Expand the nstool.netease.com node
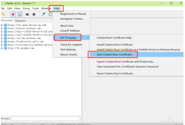This screenshot has height=125, width=185. pyautogui.click(x=2, y=28)
